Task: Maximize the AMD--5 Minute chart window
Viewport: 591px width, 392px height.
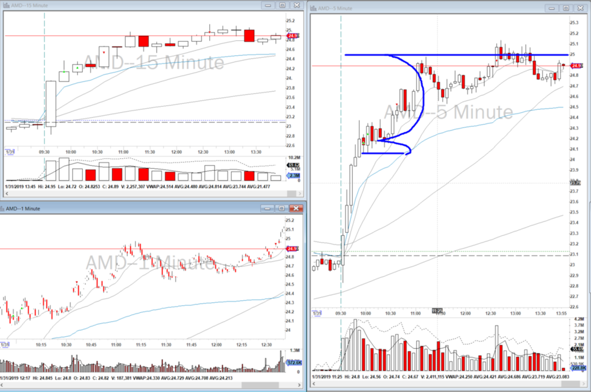Action: coord(565,8)
